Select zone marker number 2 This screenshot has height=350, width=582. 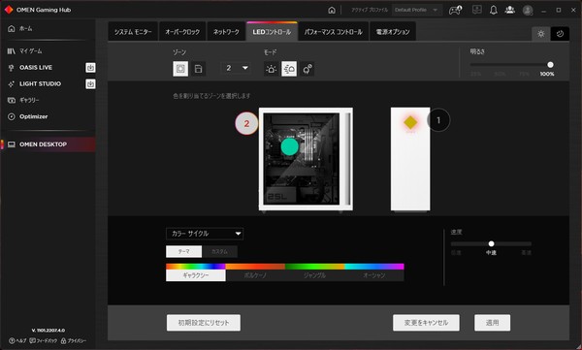(246, 123)
